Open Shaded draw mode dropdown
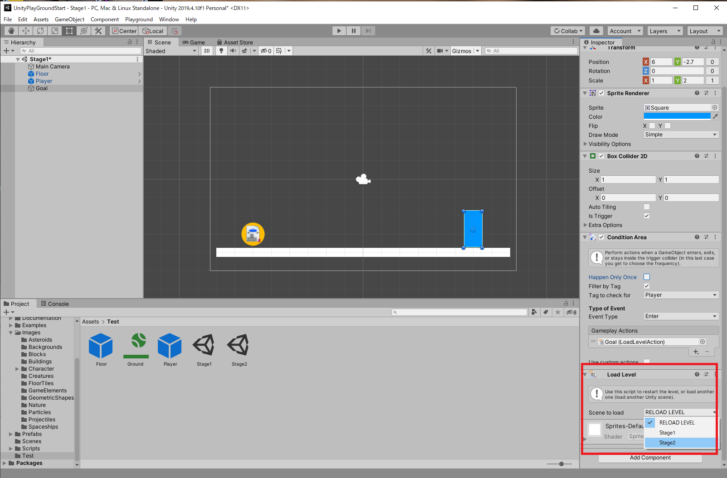 pos(171,51)
